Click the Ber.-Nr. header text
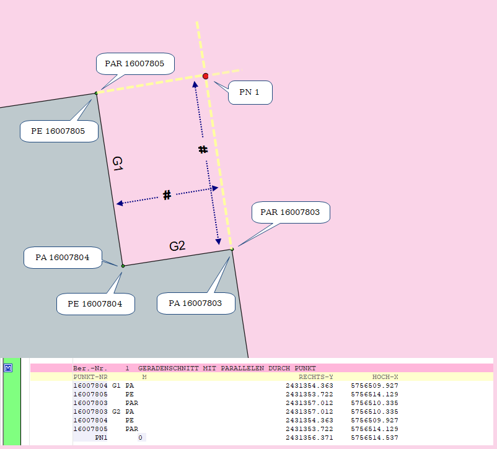 pyautogui.click(x=90, y=368)
